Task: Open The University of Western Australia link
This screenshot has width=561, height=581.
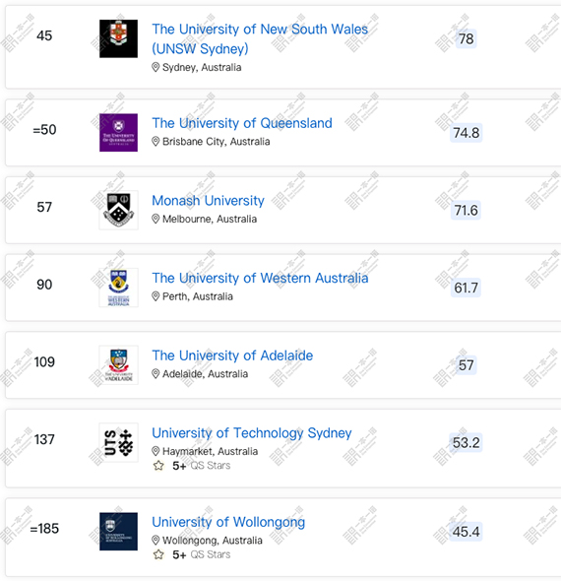Action: 260,278
